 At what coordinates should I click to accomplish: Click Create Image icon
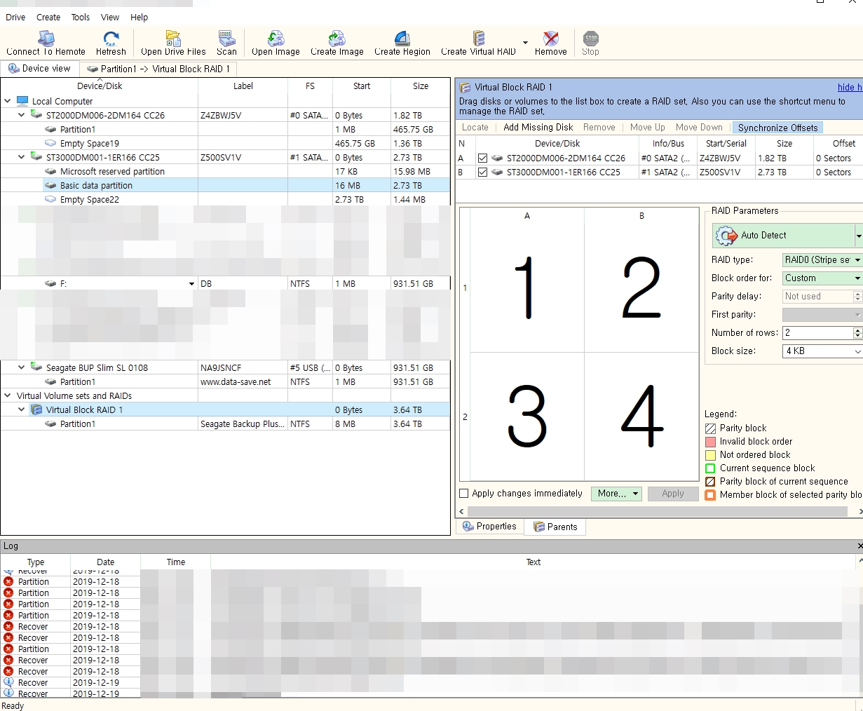tap(337, 39)
